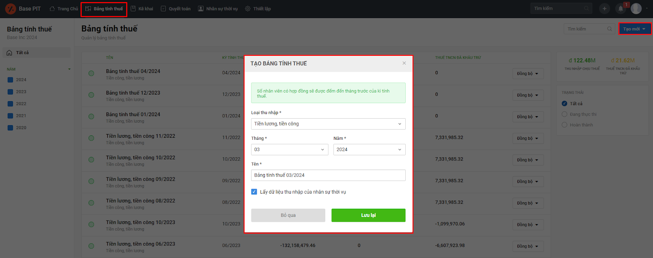Viewport: 653px width, 258px height.
Task: Open Đồng bộ for the 08/2022 row
Action: [528, 203]
